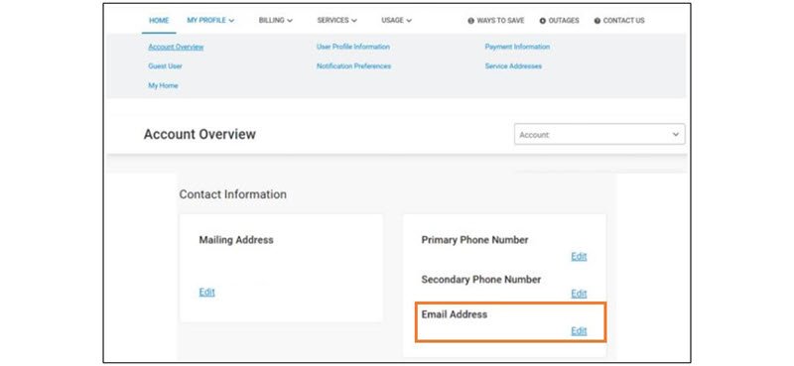Open the Service Addresses link
This screenshot has width=794, height=366.
(513, 66)
